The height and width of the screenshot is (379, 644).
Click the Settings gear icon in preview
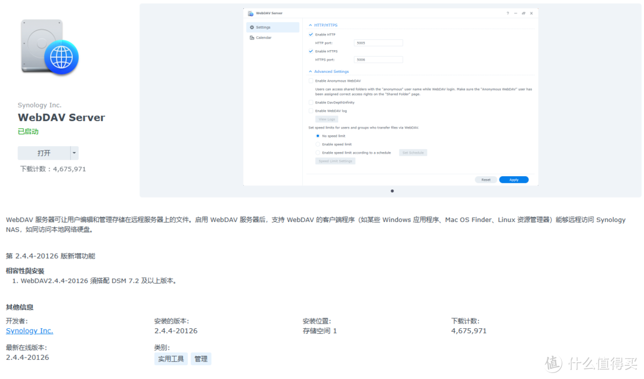coord(252,27)
